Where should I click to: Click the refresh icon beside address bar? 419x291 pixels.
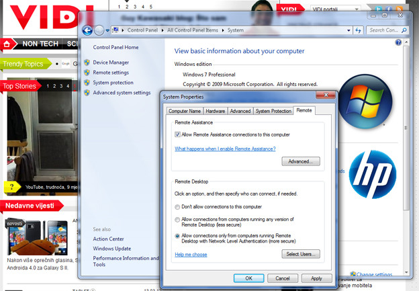point(359,30)
